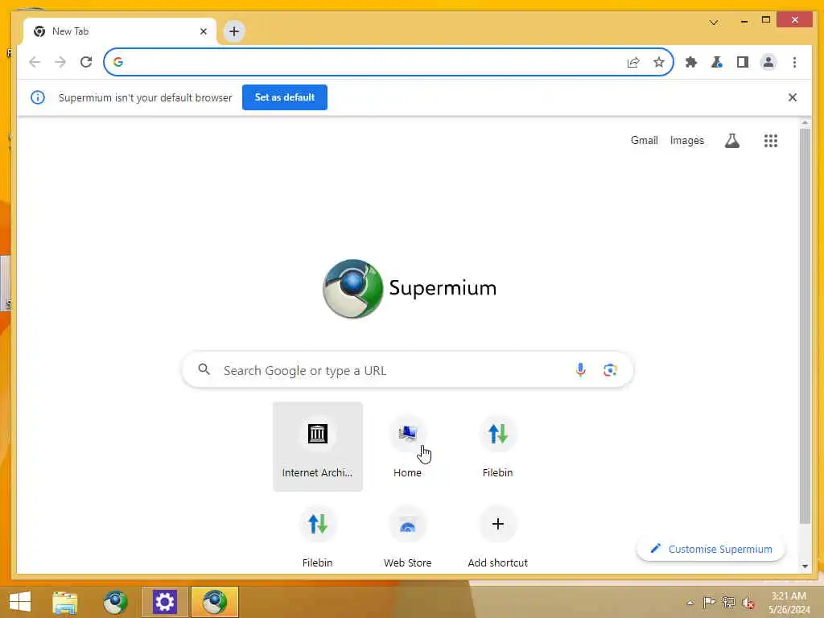Click the infobar information icon
The width and height of the screenshot is (824, 618).
coord(38,97)
